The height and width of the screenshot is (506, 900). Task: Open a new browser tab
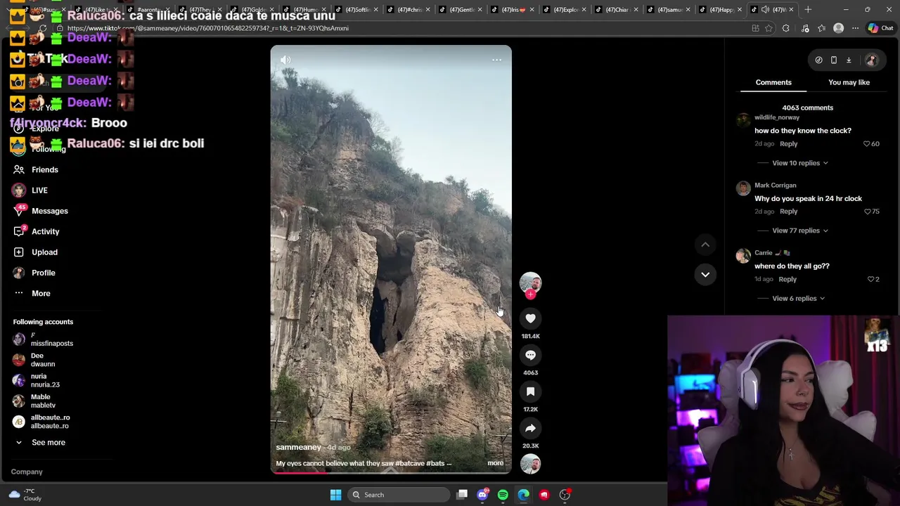[808, 10]
